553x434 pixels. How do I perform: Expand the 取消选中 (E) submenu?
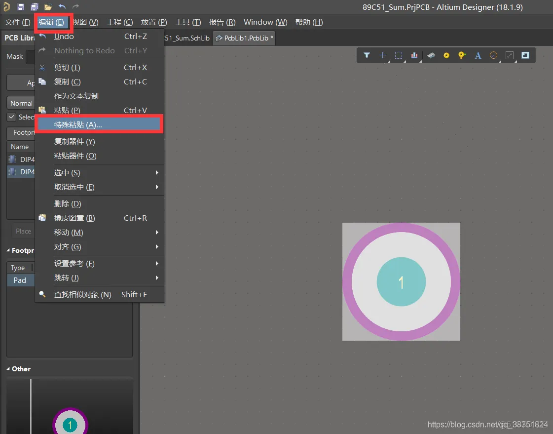[x=100, y=187]
